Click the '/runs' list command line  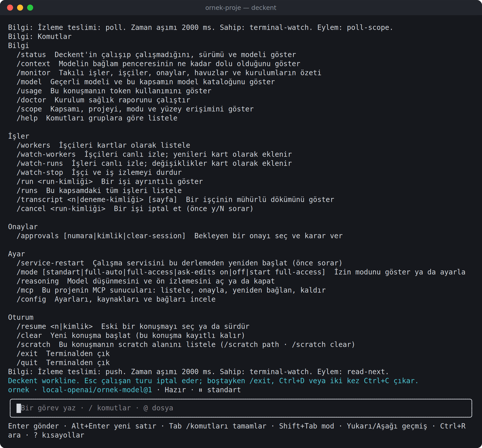click(99, 191)
